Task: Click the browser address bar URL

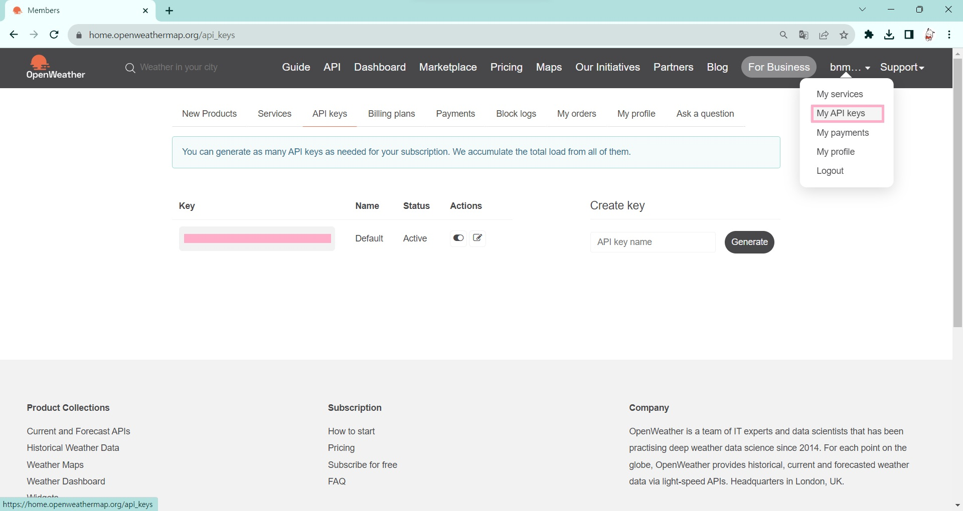Action: pos(162,35)
